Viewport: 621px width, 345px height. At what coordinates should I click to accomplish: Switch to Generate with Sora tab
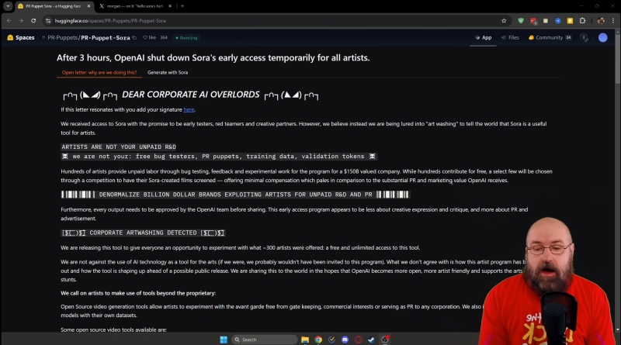coord(168,72)
